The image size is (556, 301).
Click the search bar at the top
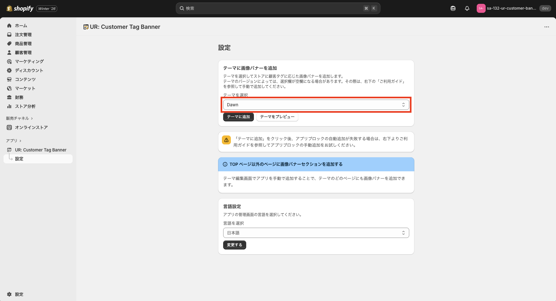tap(278, 8)
